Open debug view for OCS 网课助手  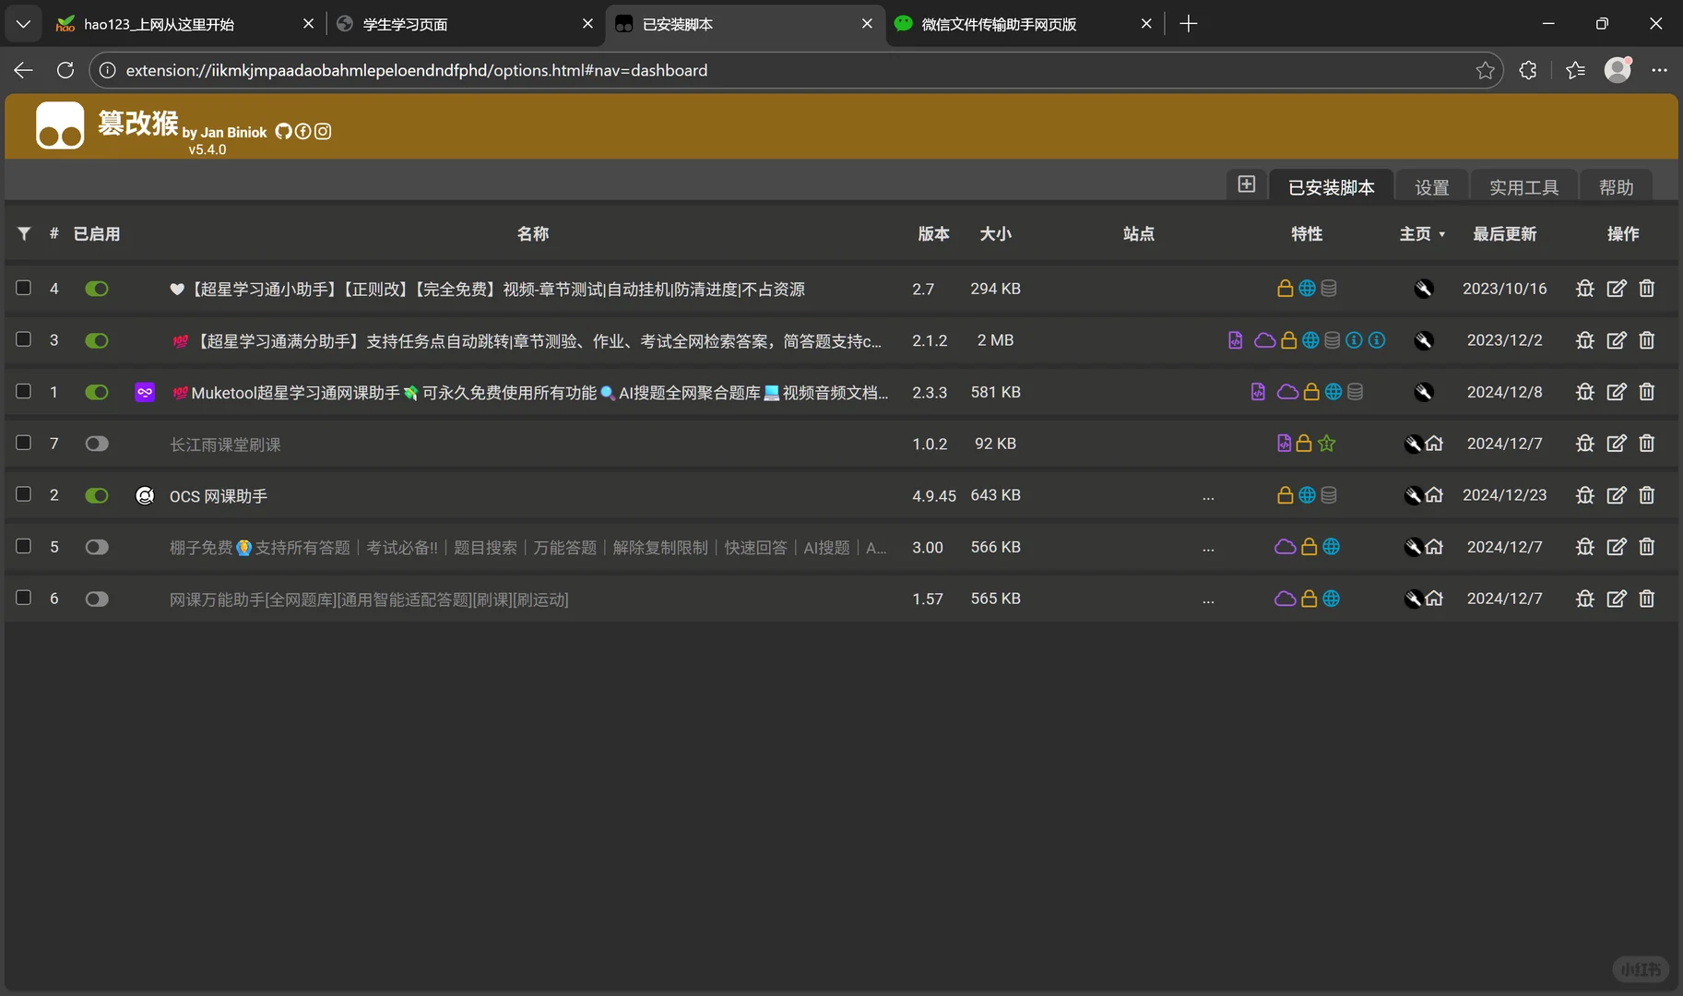click(x=1585, y=495)
